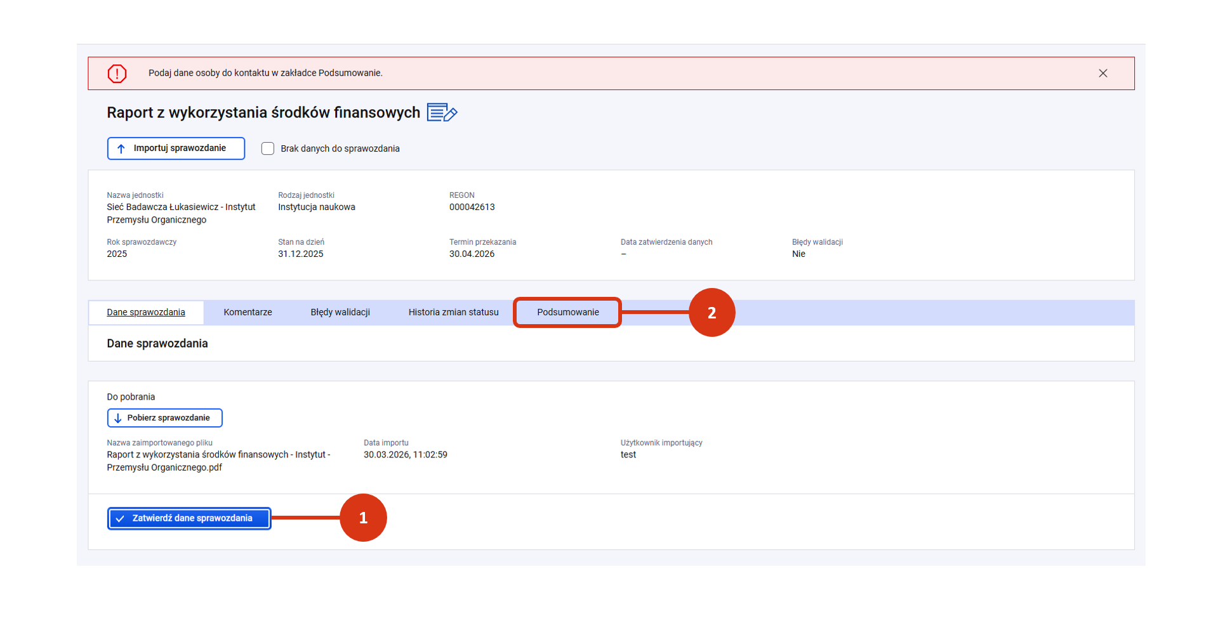This screenshot has height=628, width=1218.
Task: Show the Błędy walidacji tab
Action: tap(340, 313)
